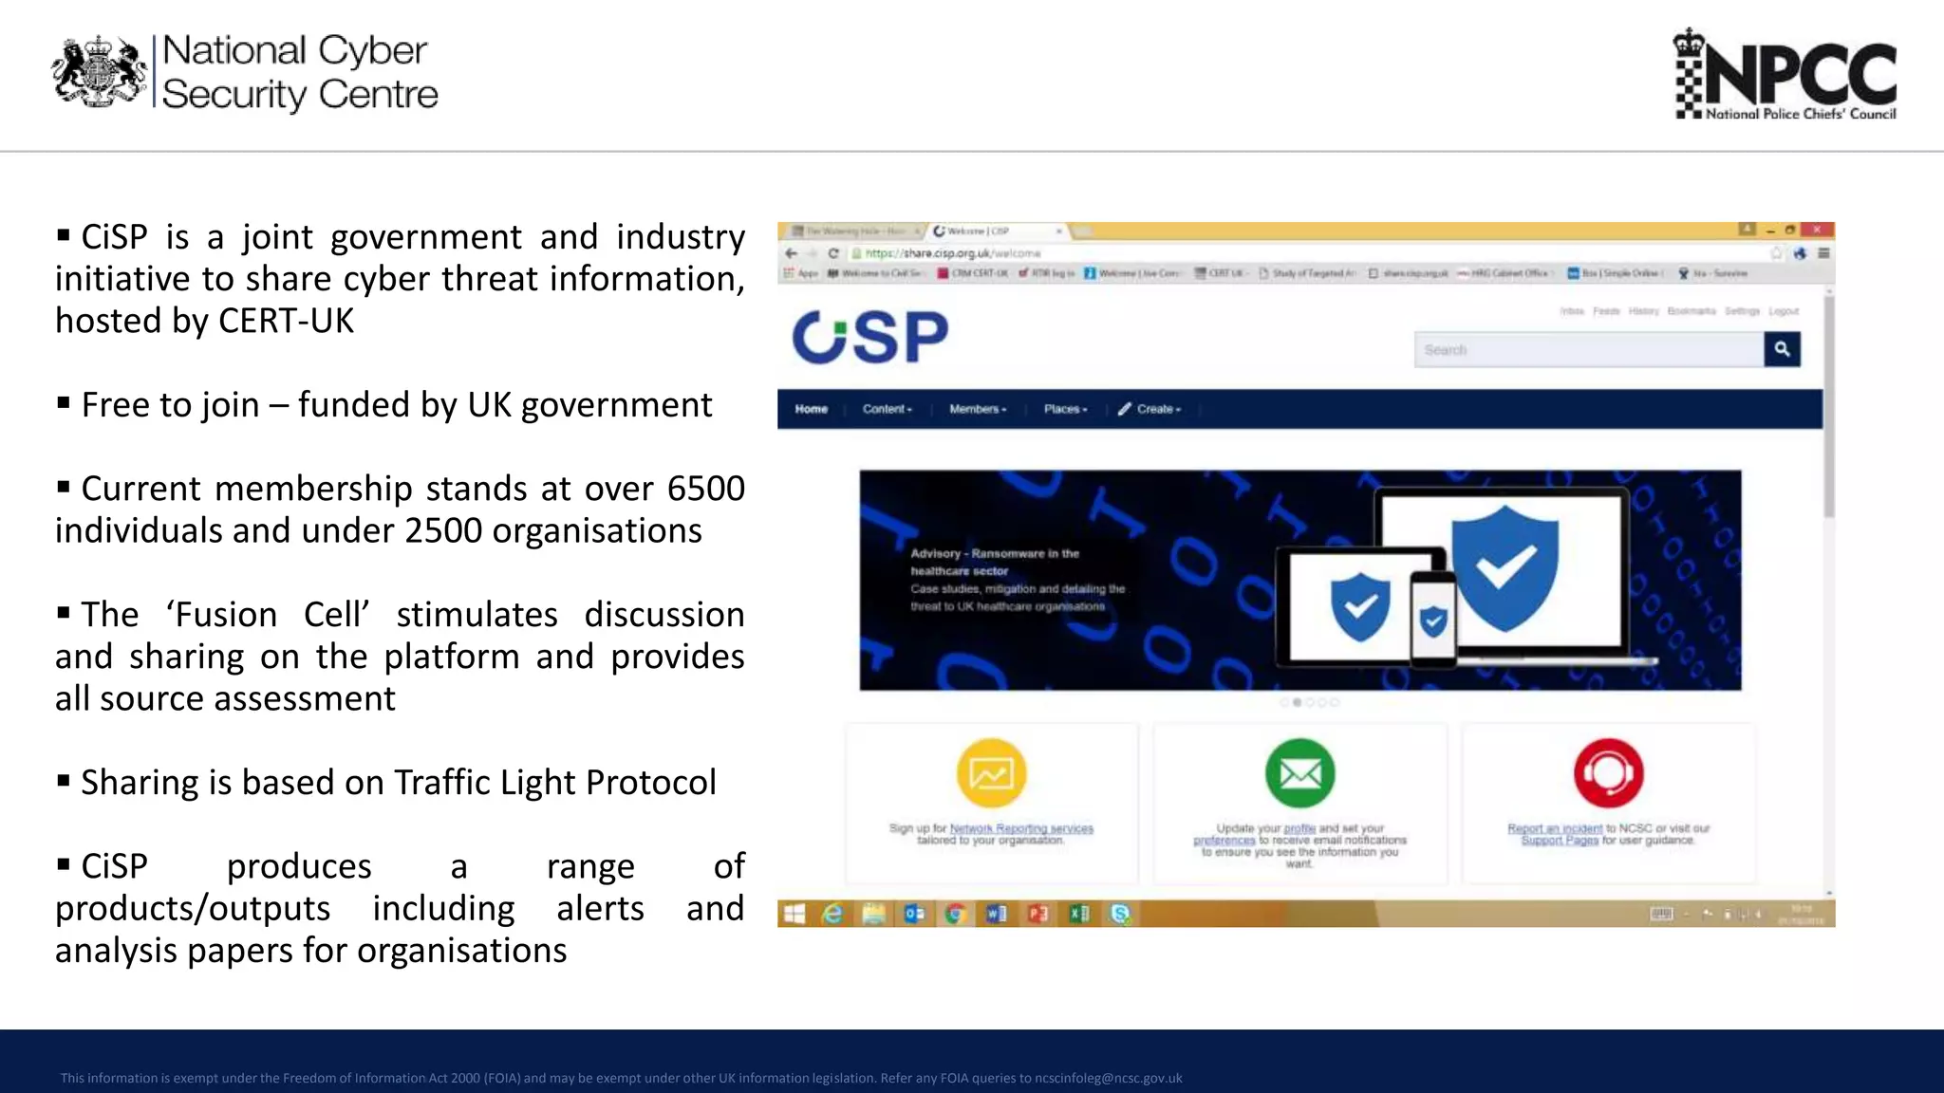Click the green envelope email icon
This screenshot has width=1944, height=1093.
pos(1299,773)
